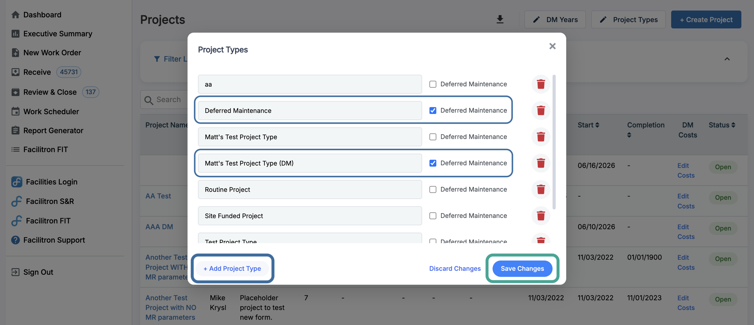Open the AAA DM project link

[x=159, y=227]
